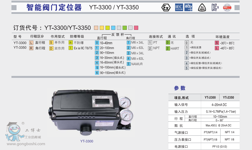Click the 2 option box for +限位开关(机械式)
The image size is (252, 150).
187,52
